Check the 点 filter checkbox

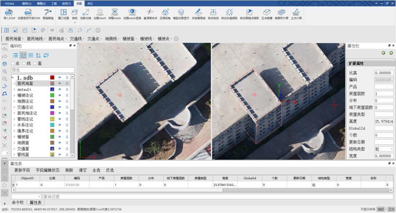tap(13, 63)
